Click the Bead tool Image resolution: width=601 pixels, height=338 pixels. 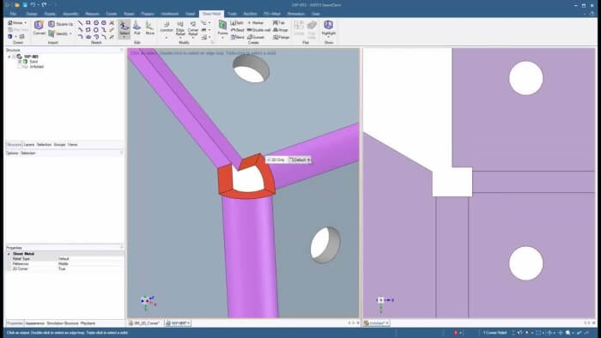coord(237,30)
